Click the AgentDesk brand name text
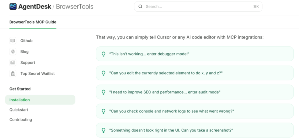The width and height of the screenshot is (299, 140). click(34, 6)
